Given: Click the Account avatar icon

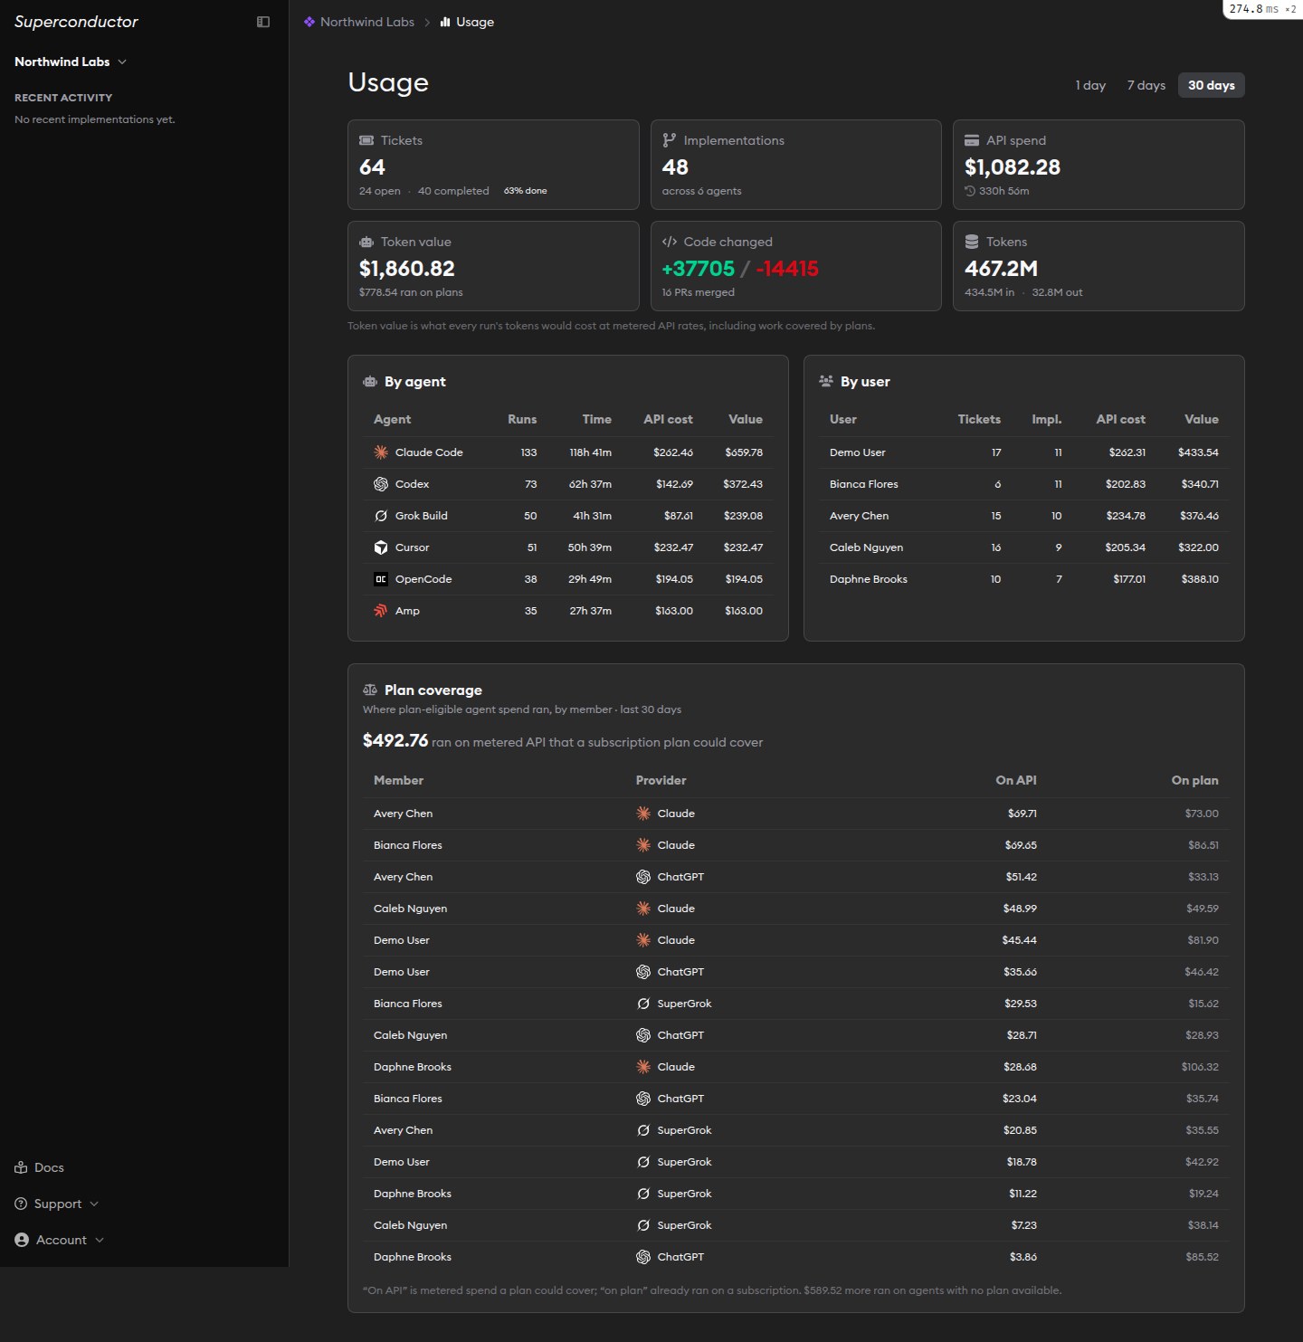Looking at the screenshot, I should click(x=22, y=1240).
